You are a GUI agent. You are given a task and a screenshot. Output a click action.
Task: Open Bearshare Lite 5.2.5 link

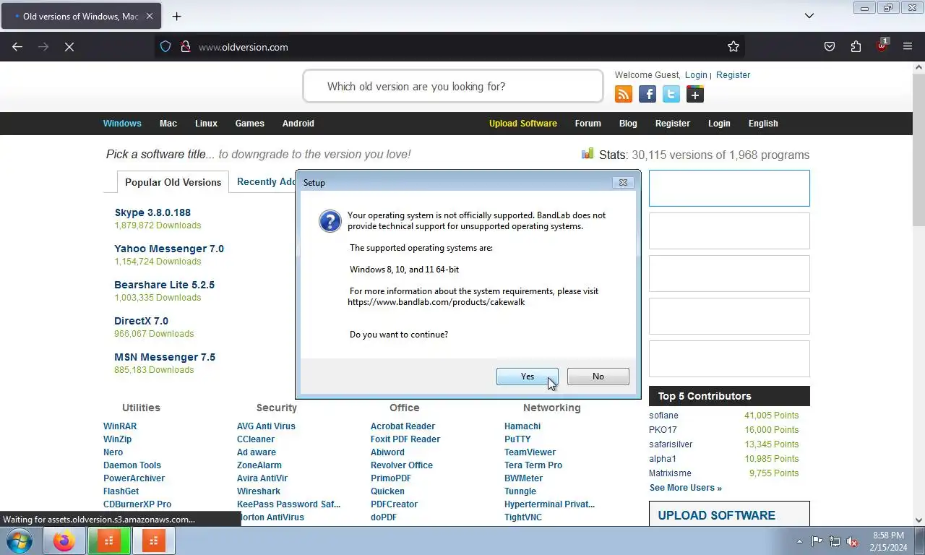[x=165, y=285]
